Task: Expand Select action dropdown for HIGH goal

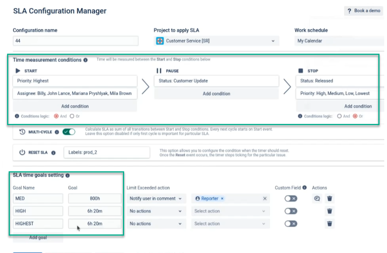Action: pos(230,211)
